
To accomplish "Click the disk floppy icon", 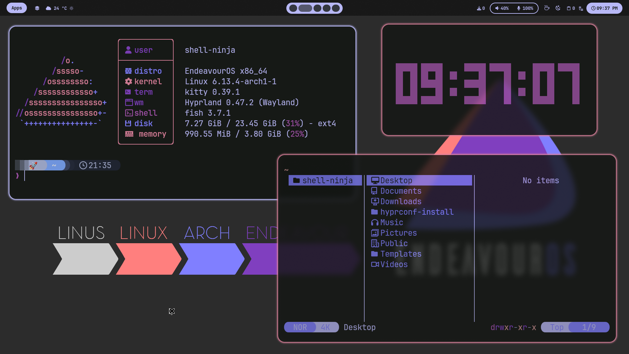I will point(128,124).
